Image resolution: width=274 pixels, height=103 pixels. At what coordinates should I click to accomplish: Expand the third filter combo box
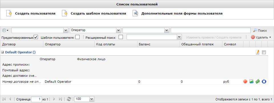coord(167,30)
